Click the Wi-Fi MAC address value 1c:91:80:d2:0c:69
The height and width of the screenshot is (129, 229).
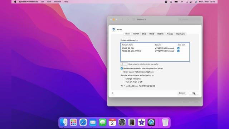(147, 86)
